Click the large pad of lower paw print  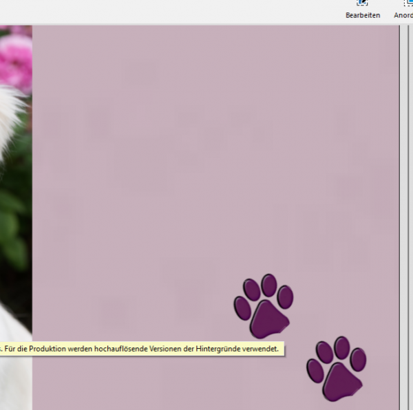click(341, 381)
